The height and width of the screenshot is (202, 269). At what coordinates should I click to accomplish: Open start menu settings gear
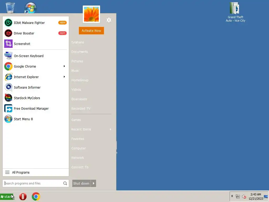[109, 20]
